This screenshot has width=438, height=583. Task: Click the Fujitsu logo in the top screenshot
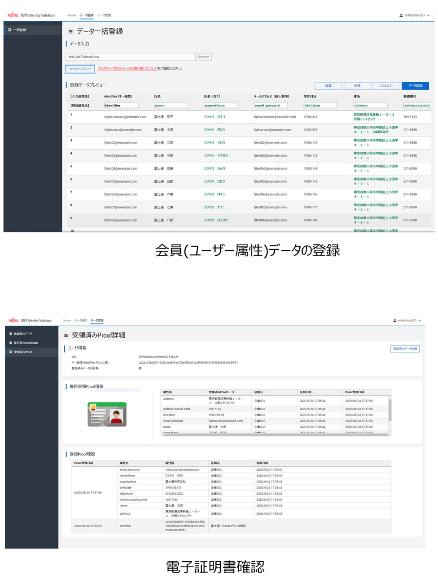(x=13, y=15)
